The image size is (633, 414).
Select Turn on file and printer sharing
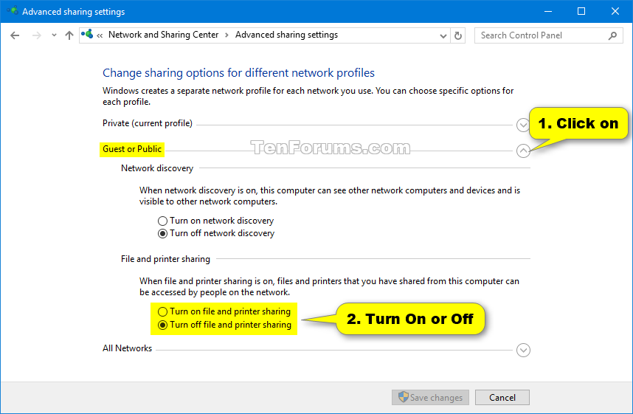(224, 311)
